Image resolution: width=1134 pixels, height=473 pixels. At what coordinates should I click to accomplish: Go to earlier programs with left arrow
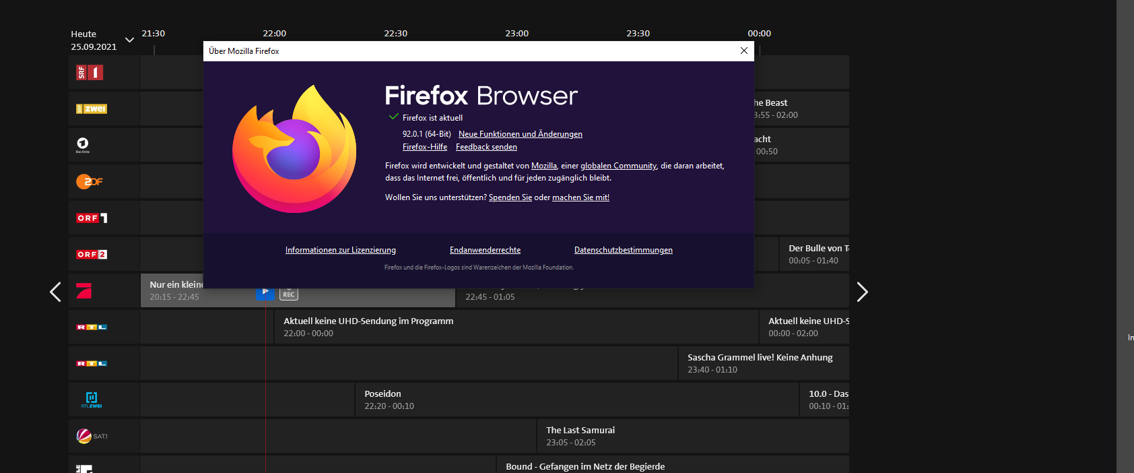55,292
